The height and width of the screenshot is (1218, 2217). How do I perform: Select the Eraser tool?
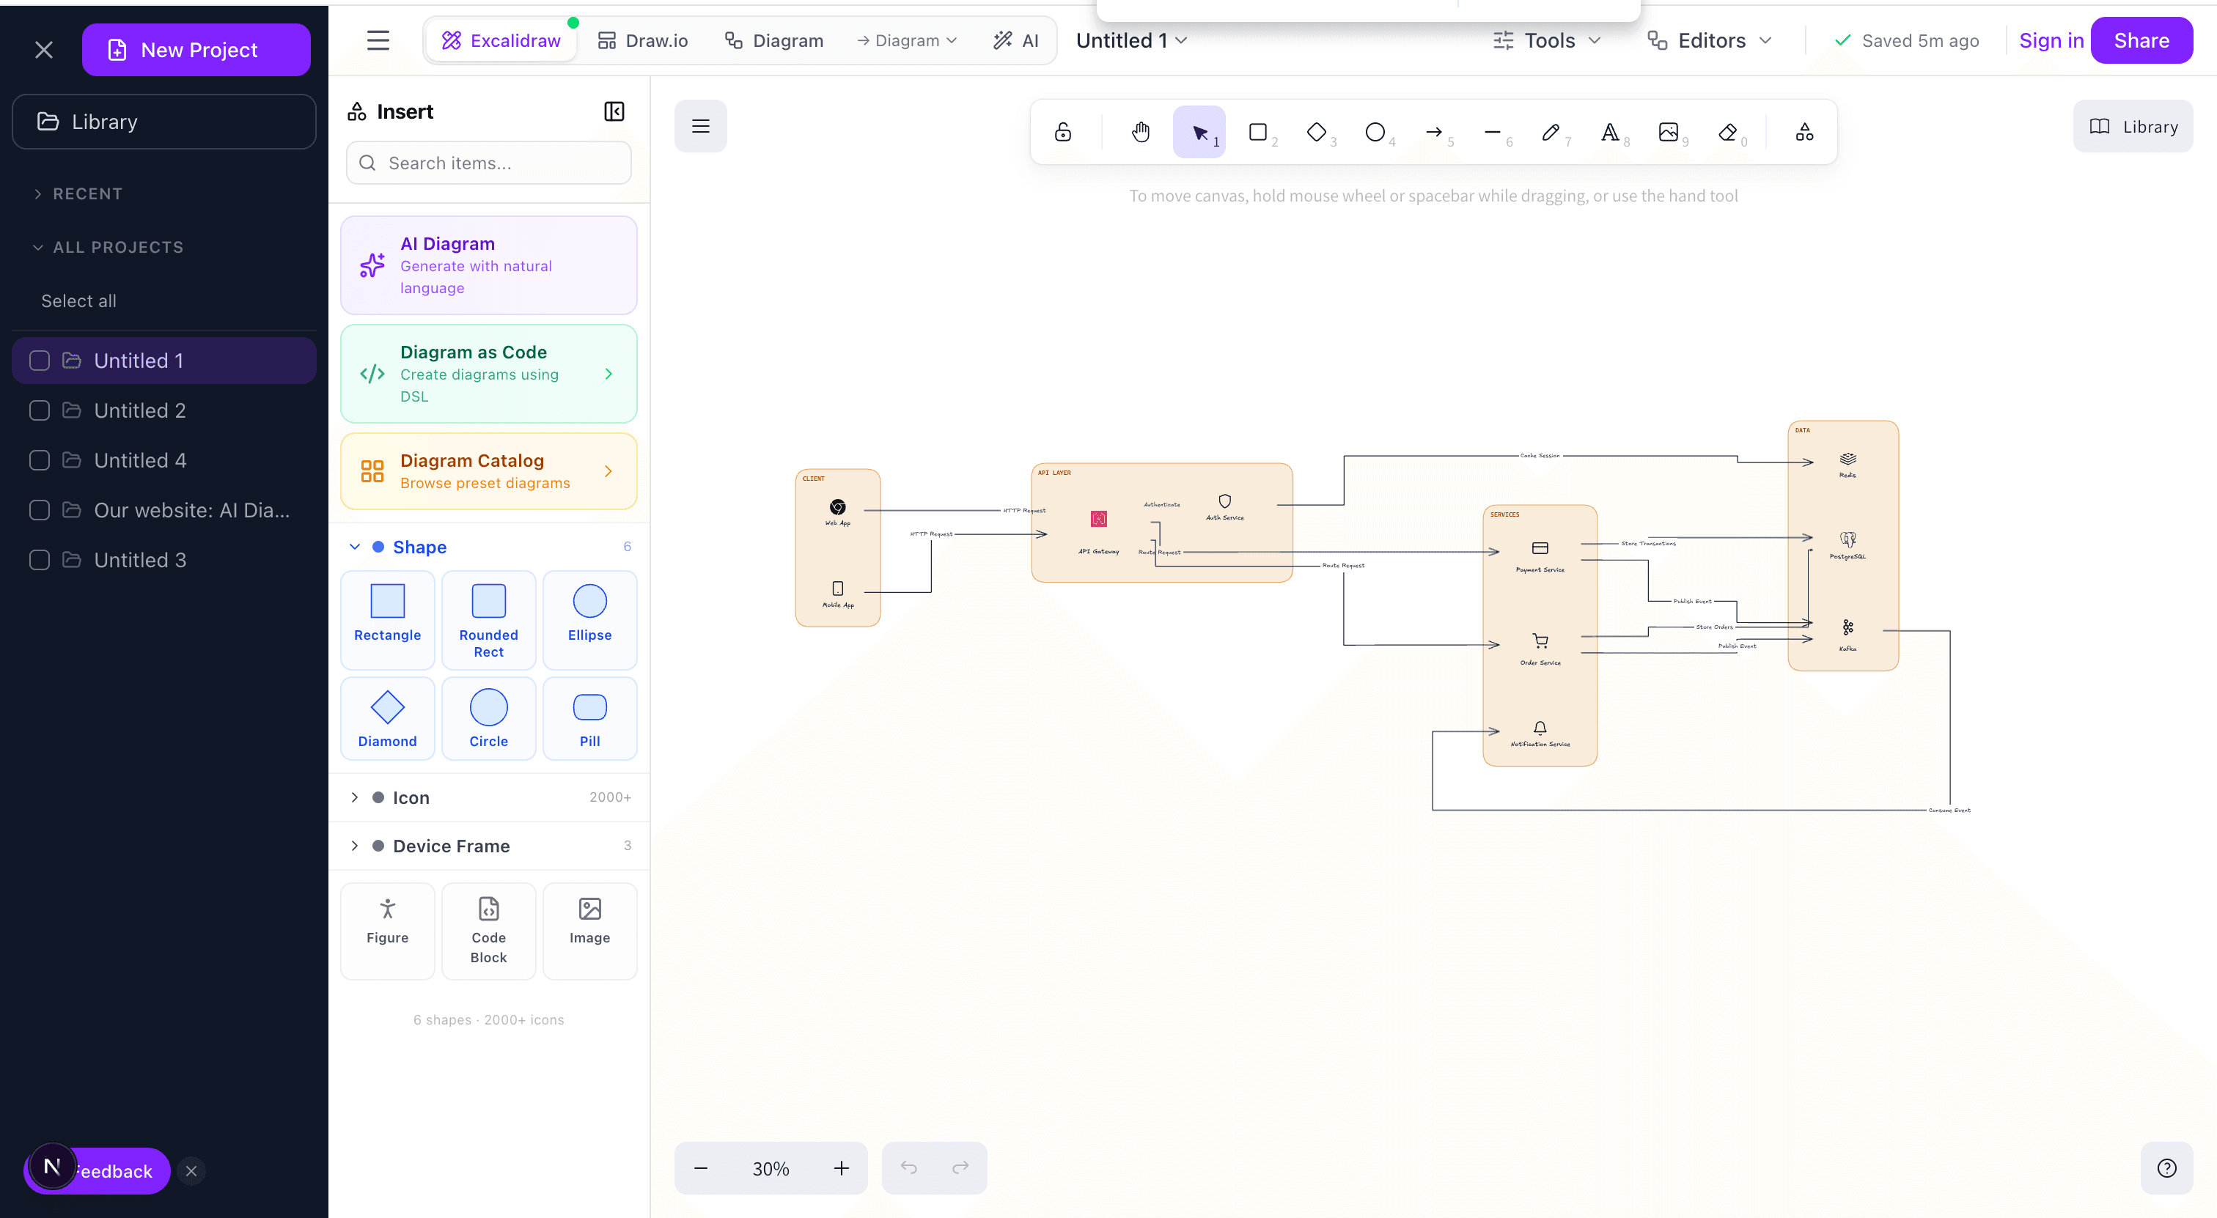[1727, 132]
